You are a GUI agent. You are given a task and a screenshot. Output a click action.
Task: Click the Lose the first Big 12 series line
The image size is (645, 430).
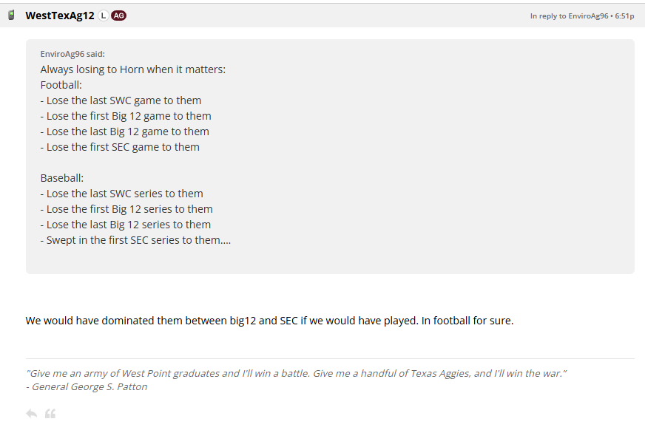126,209
